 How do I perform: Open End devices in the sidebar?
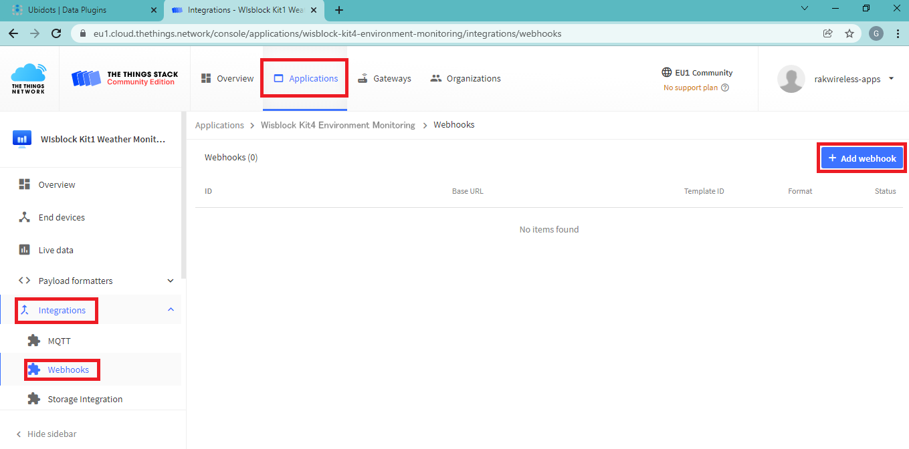[x=61, y=217]
